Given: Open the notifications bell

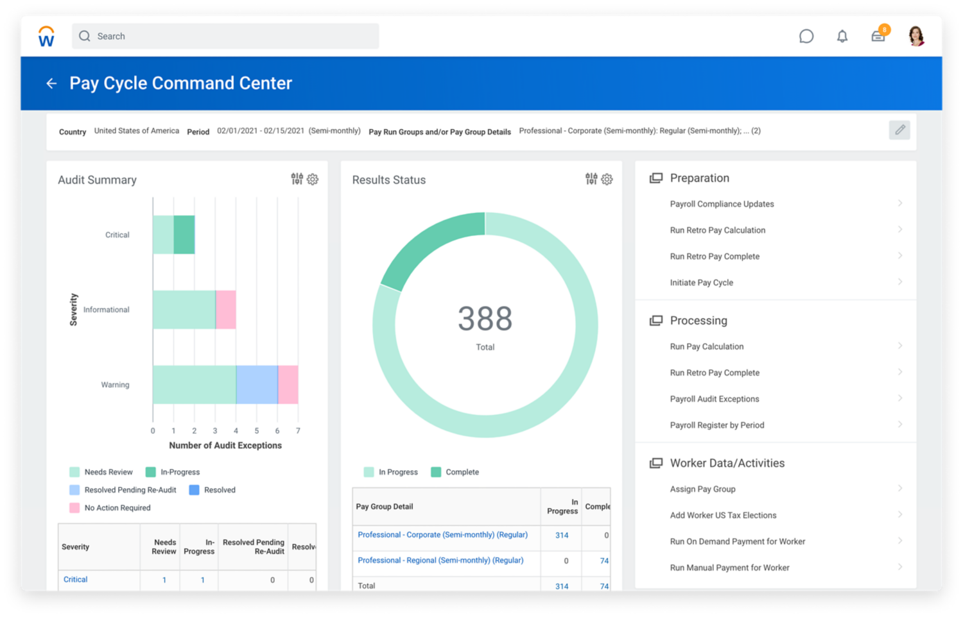Looking at the screenshot, I should (842, 37).
